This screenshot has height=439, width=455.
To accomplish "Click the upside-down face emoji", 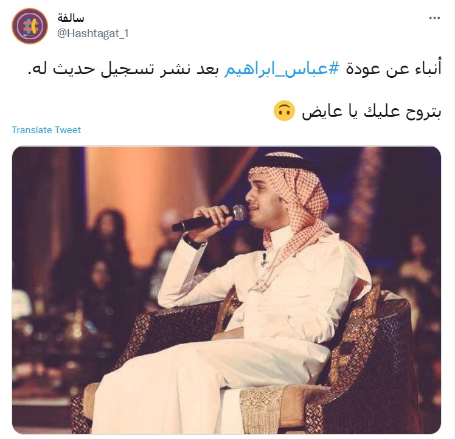I will click(x=285, y=111).
